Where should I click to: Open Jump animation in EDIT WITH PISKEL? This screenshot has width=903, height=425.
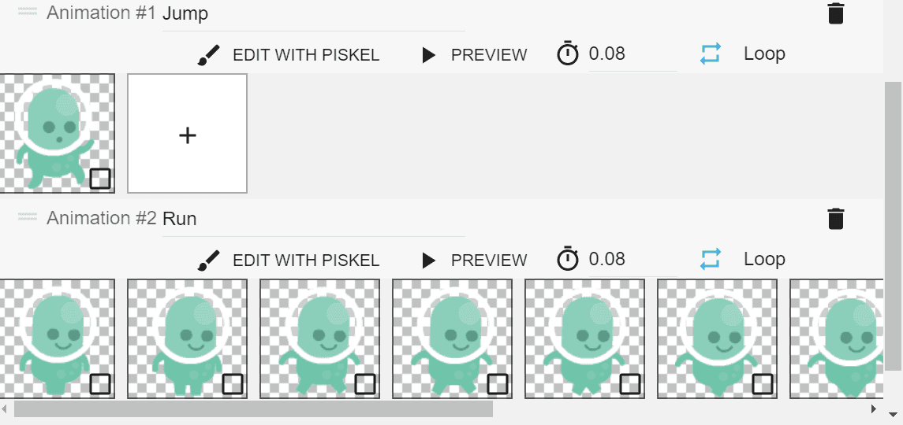(x=305, y=55)
